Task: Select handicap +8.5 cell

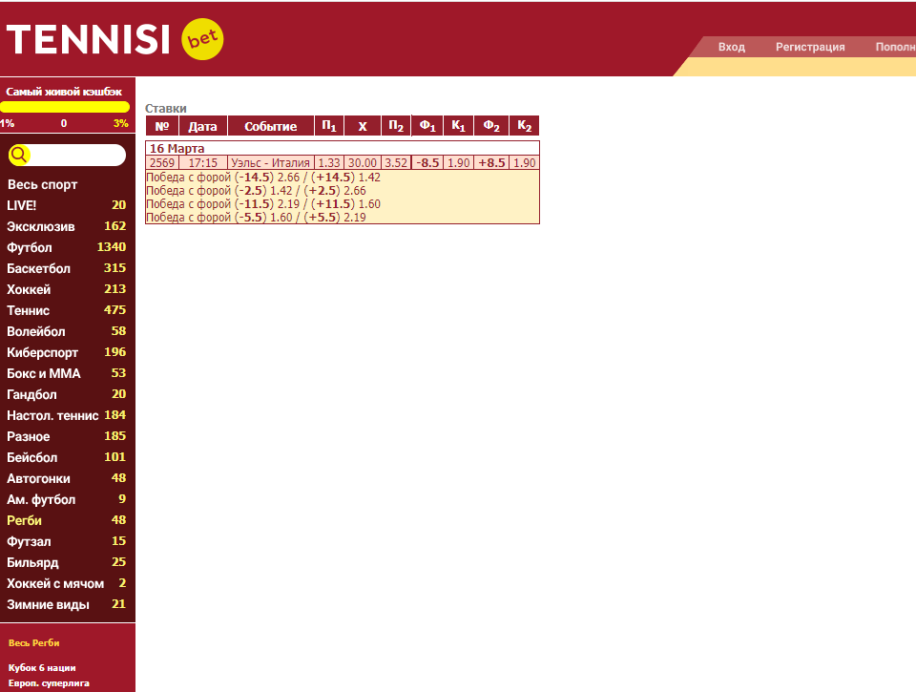Action: (x=491, y=163)
